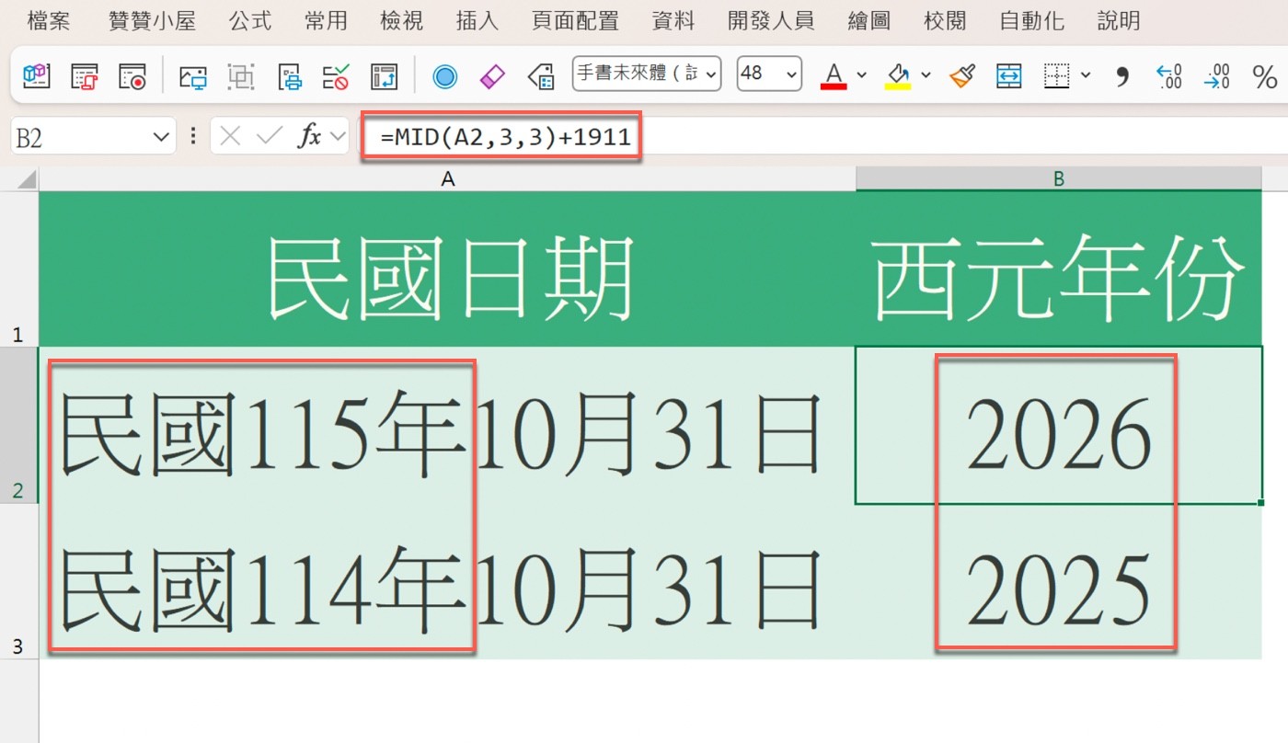Open the page with printer preview icon

click(x=290, y=75)
